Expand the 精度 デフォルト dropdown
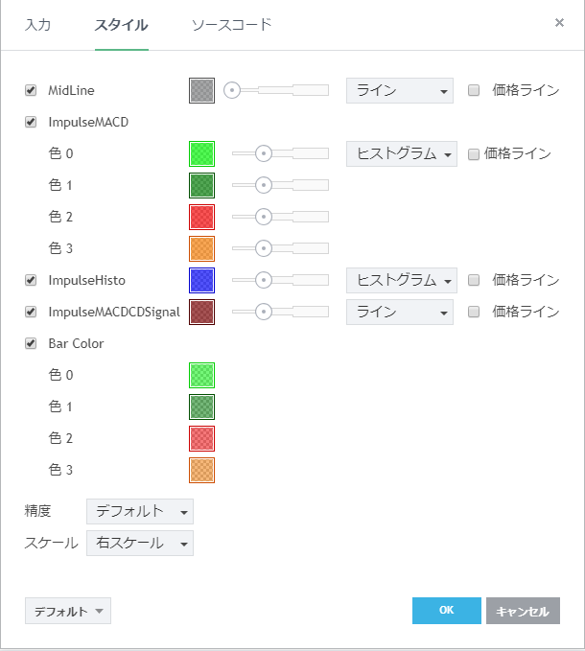The height and width of the screenshot is (651, 585). pyautogui.click(x=140, y=511)
